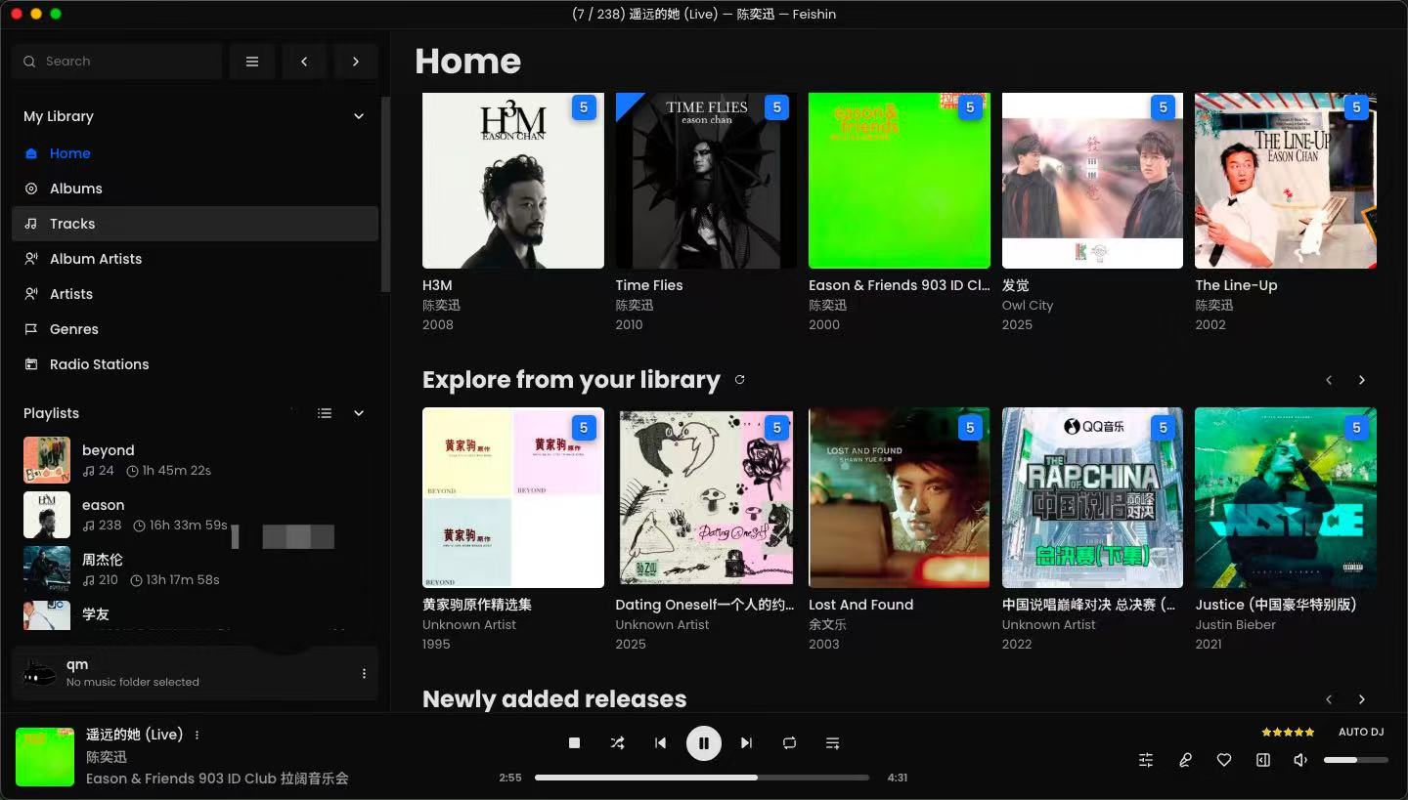Image resolution: width=1408 pixels, height=800 pixels.
Task: Open the Home page
Action: [x=196, y=153]
